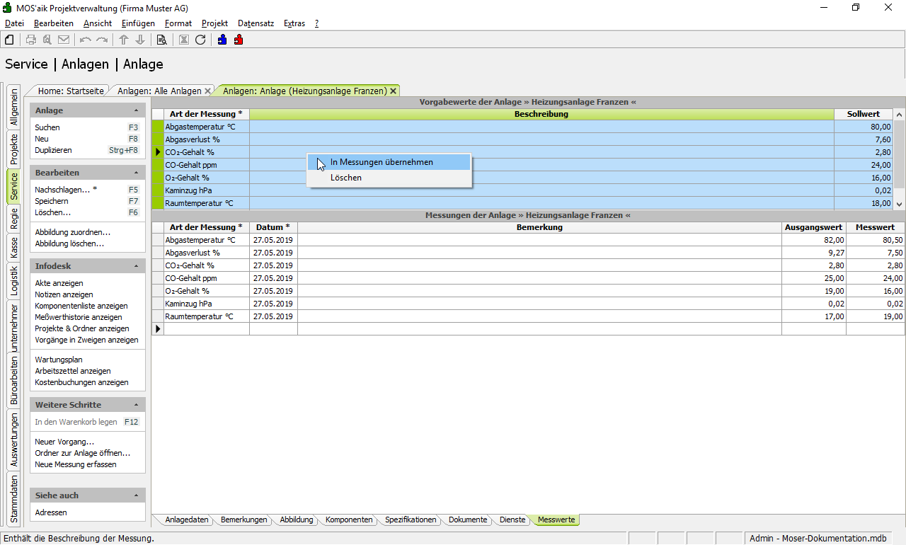906x545 pixels.
Task: Click the circular refresh arrow icon
Action: pyautogui.click(x=200, y=40)
